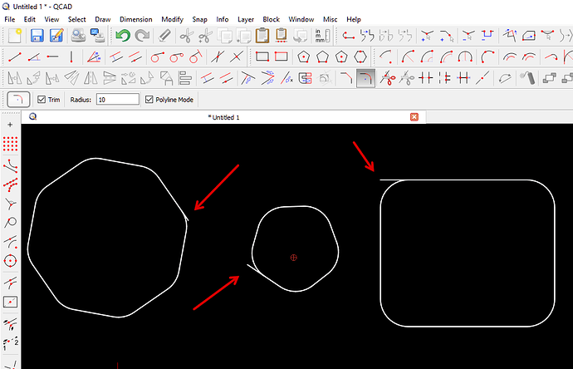Open the Dimension menu

[x=135, y=18]
